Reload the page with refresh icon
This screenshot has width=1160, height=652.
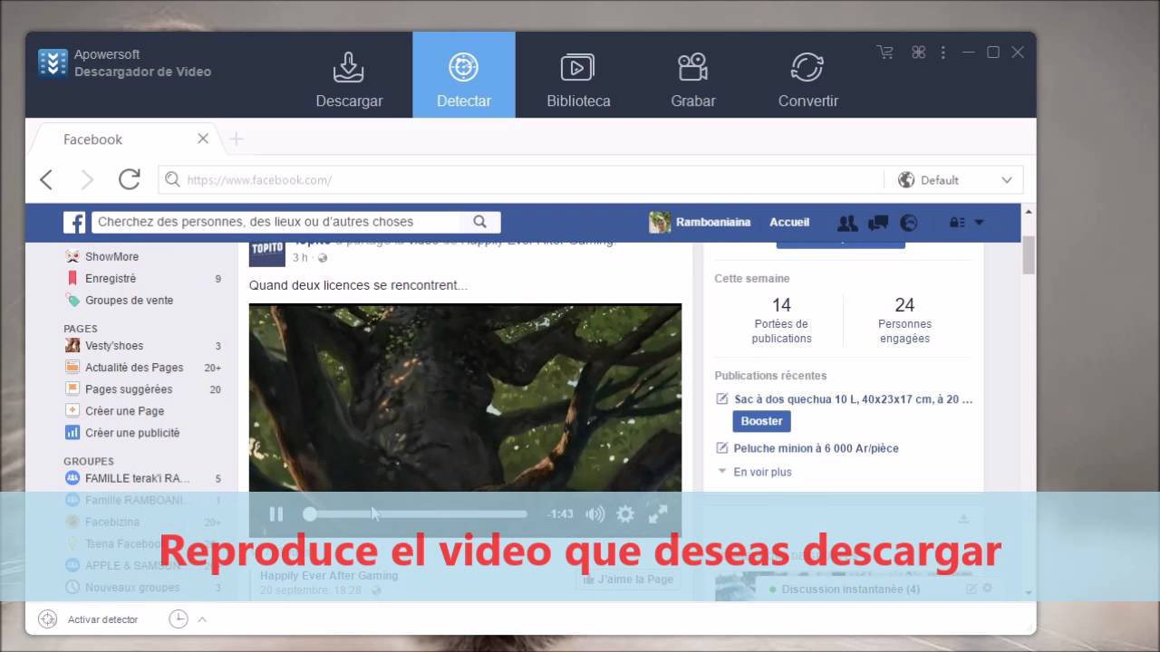(130, 179)
